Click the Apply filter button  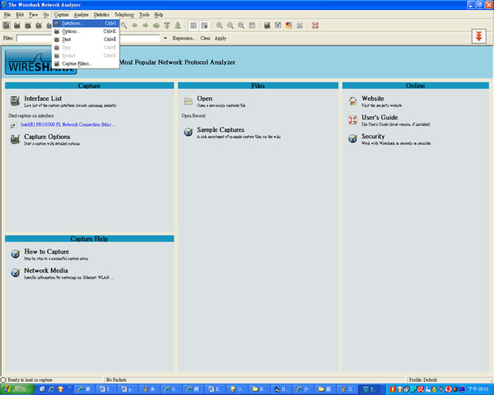221,38
